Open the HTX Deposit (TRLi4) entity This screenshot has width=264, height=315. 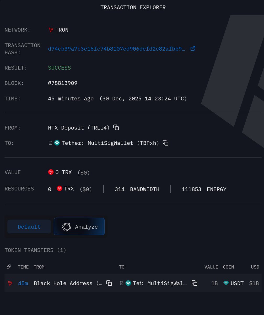[79, 128]
